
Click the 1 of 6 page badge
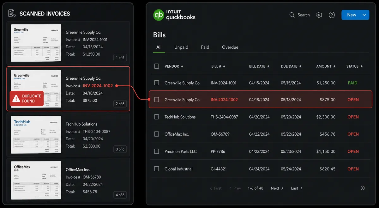120,58
